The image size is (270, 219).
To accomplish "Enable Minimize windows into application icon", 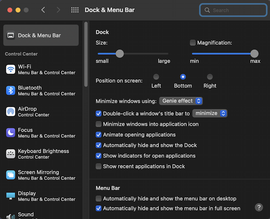I will coord(99,124).
